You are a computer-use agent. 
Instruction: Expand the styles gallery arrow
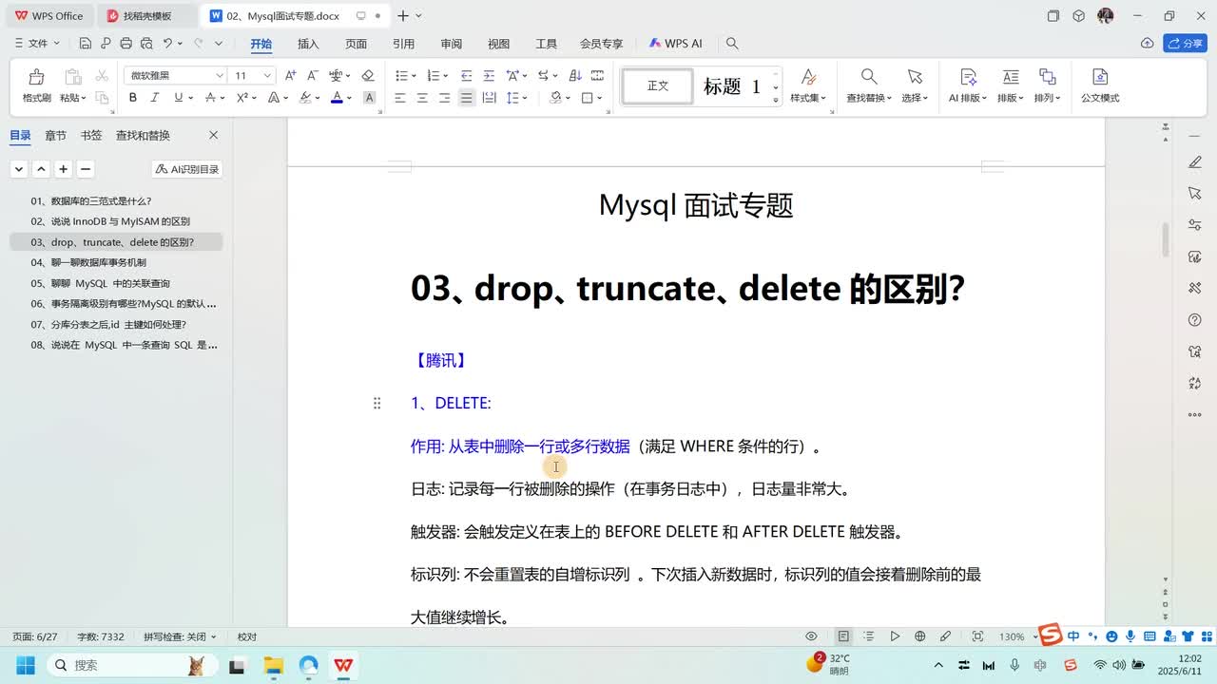point(776,99)
